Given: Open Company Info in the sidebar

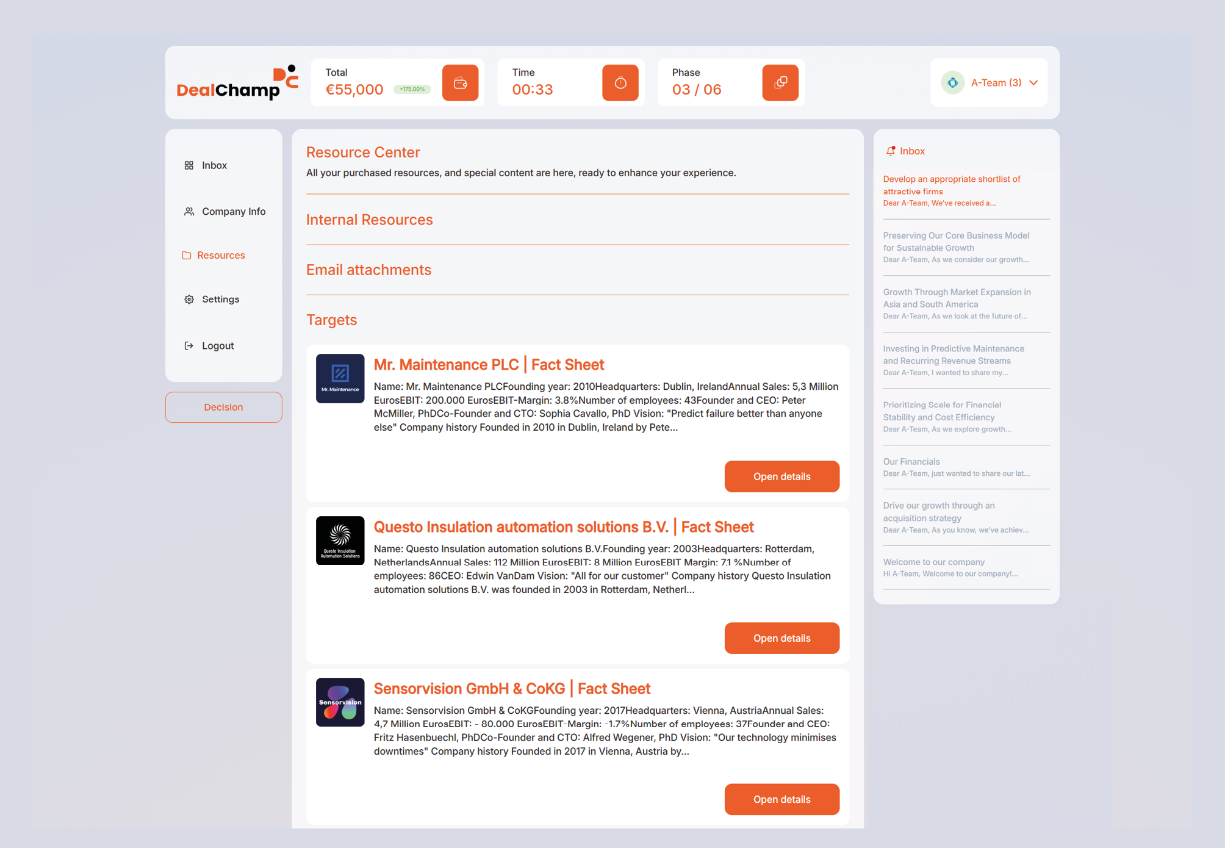Looking at the screenshot, I should (x=233, y=212).
